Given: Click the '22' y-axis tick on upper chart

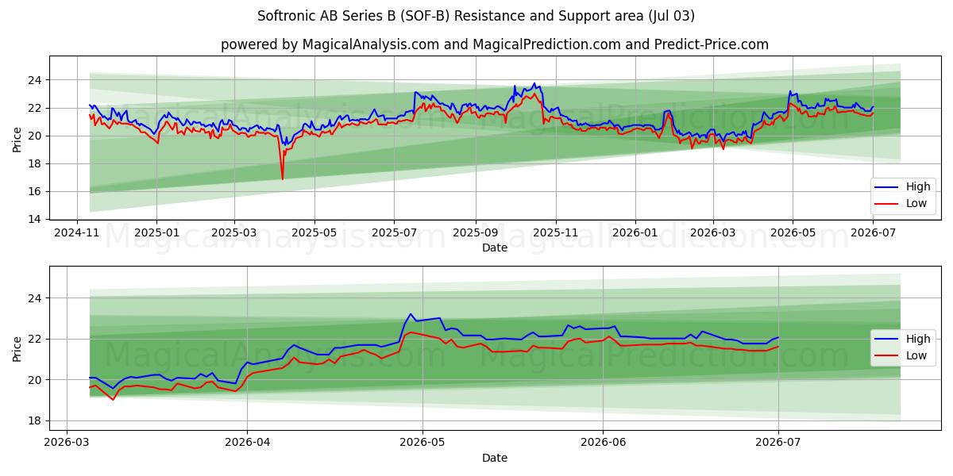Looking at the screenshot, I should (37, 108).
